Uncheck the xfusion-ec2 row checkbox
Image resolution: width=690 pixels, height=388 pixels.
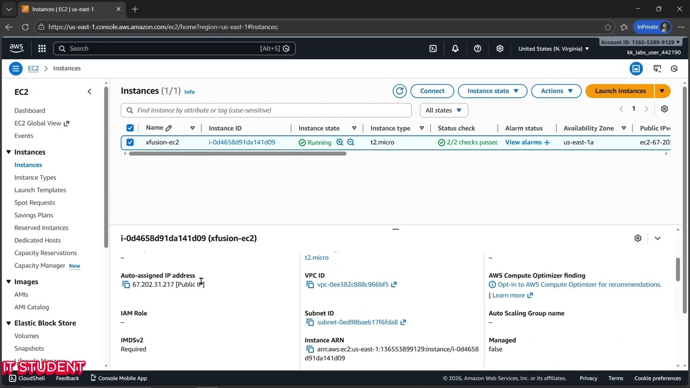tap(130, 142)
